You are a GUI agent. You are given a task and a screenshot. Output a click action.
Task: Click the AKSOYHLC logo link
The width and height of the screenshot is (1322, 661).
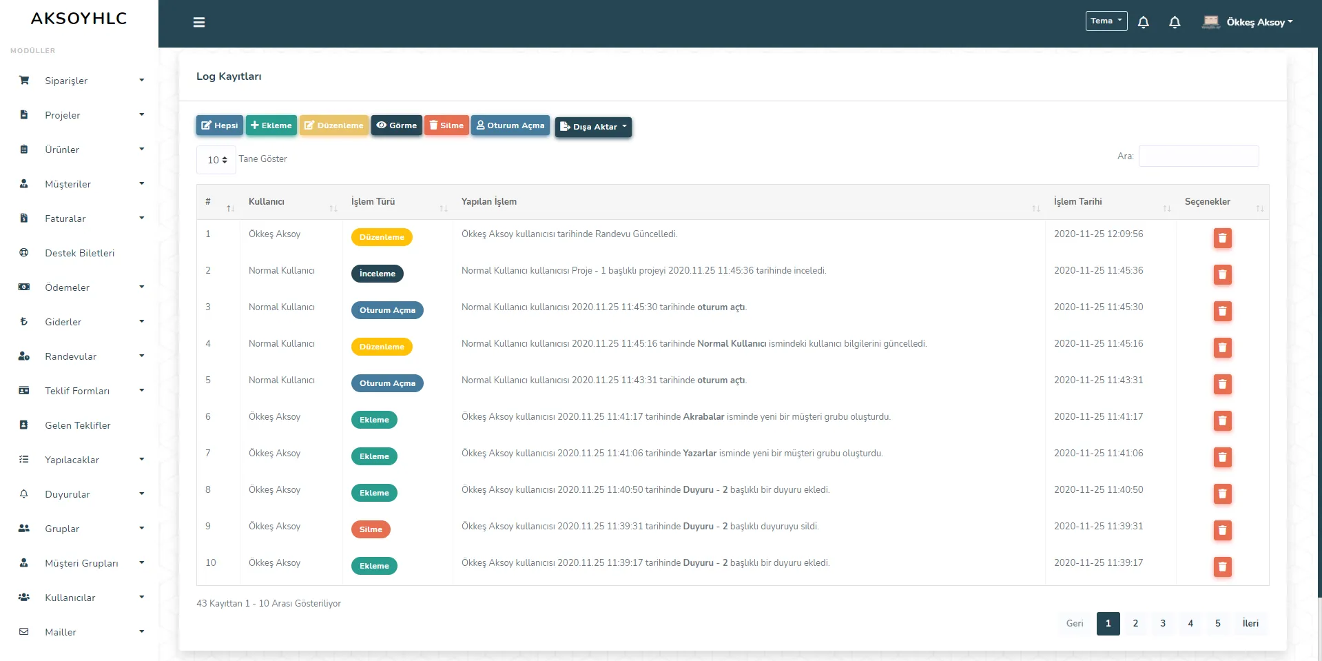(x=79, y=19)
